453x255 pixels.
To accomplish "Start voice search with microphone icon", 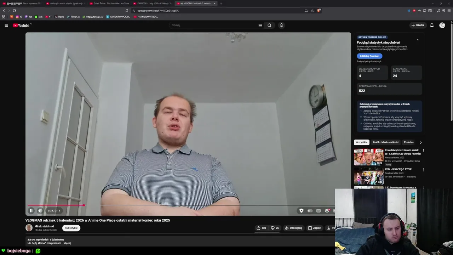I will (x=281, y=25).
